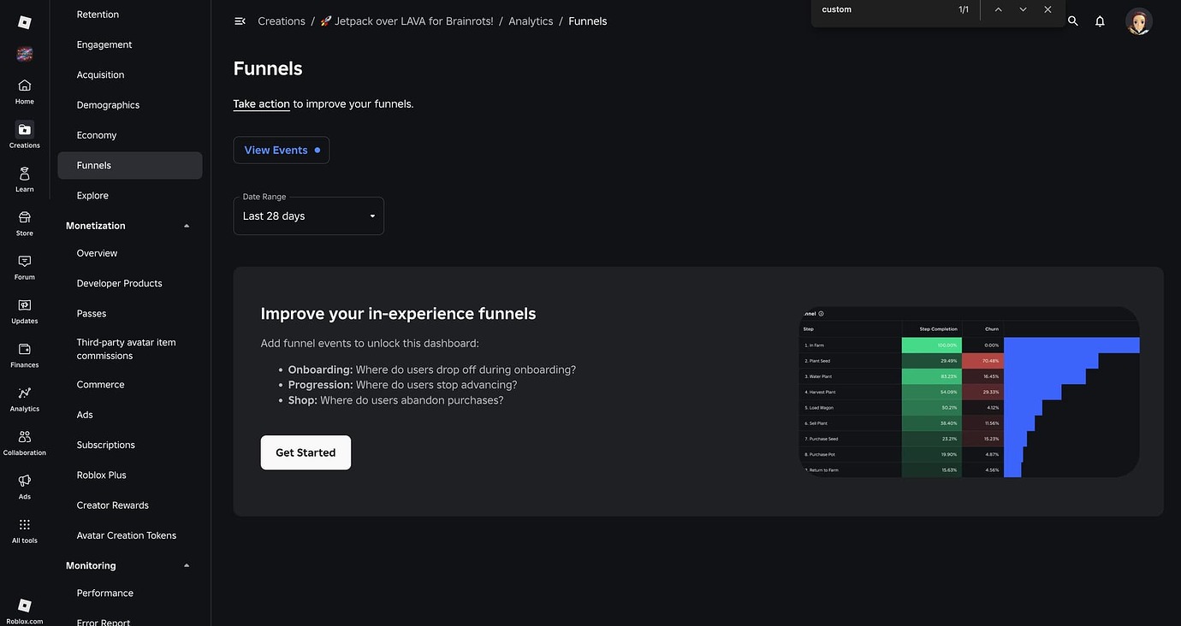Follow the Take action link

262,104
